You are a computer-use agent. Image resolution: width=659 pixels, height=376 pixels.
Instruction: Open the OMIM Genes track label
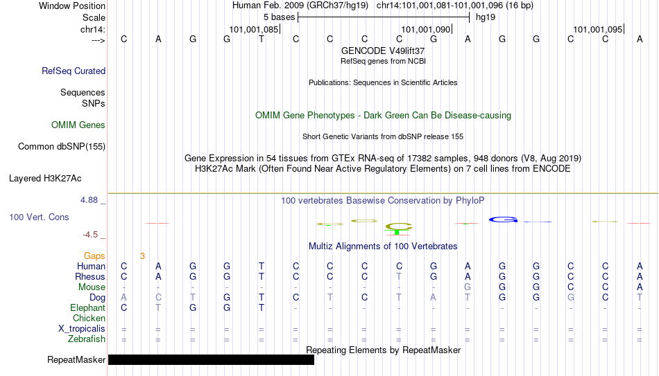(x=78, y=125)
